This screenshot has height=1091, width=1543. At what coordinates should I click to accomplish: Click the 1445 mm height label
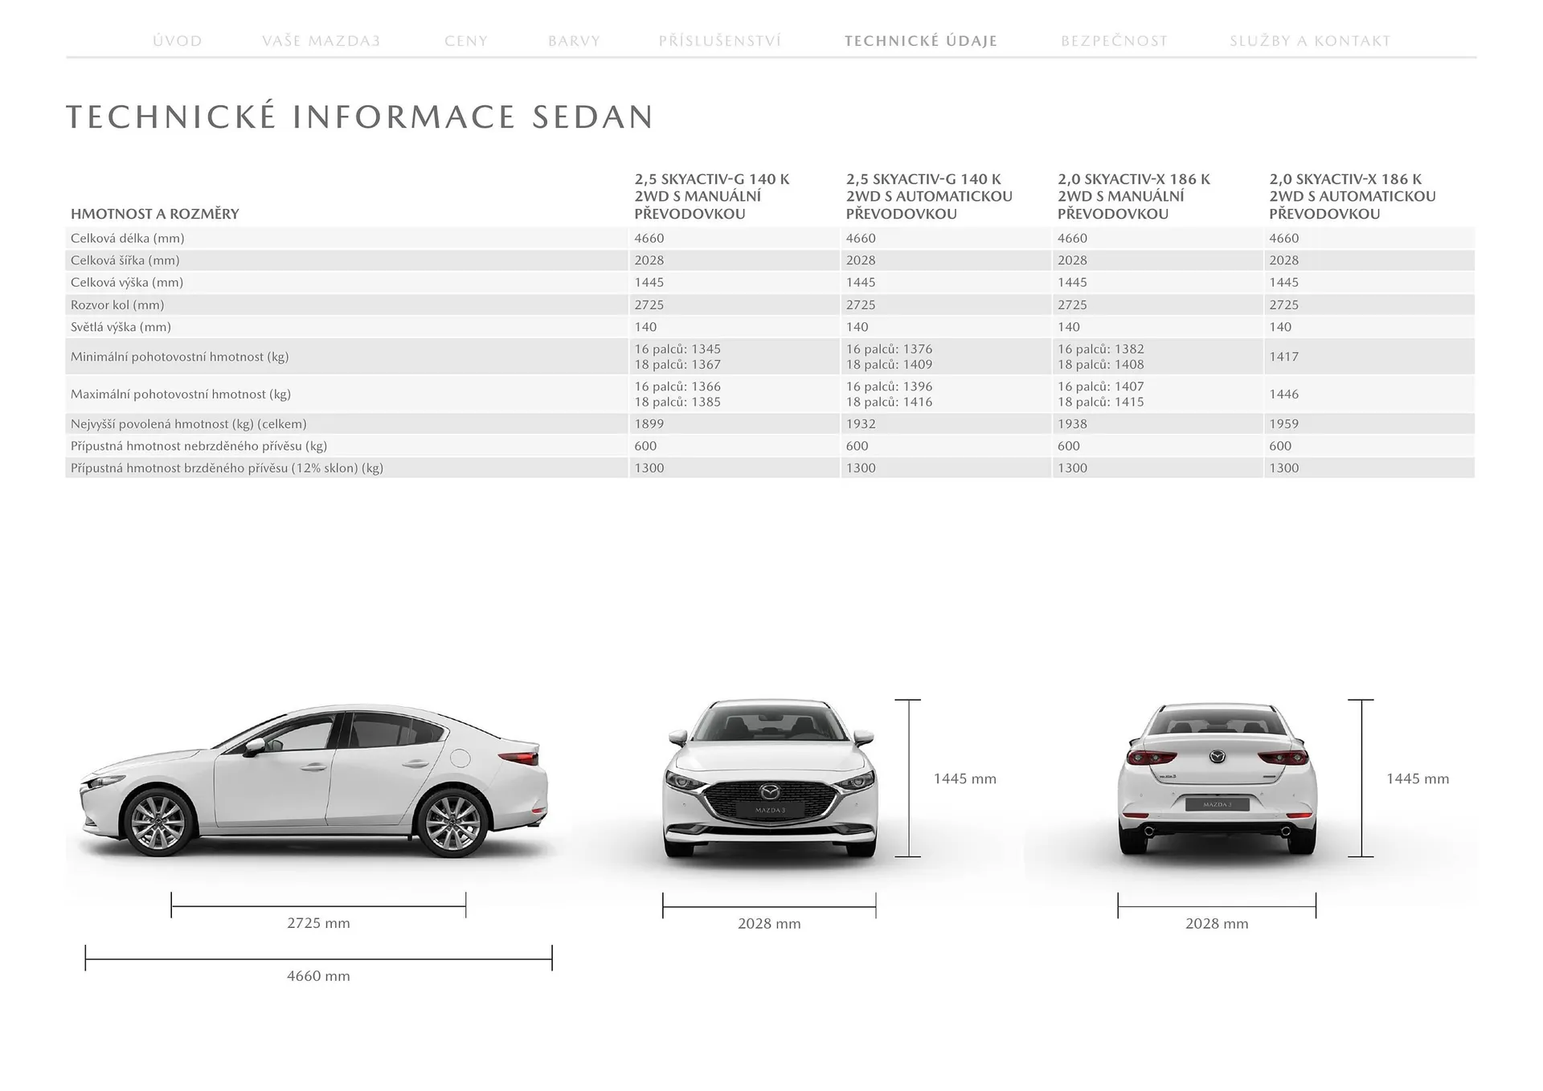[x=964, y=778]
